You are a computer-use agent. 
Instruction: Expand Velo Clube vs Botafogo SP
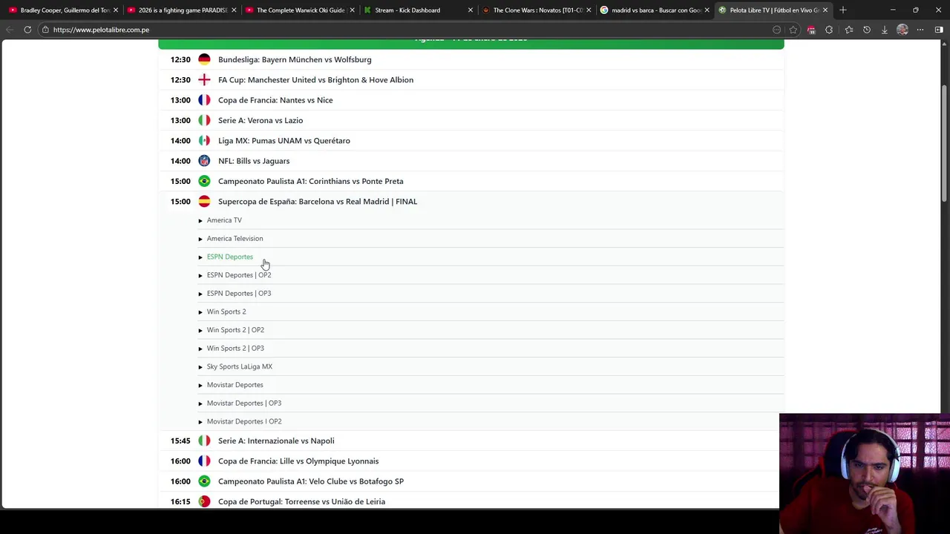click(471, 481)
